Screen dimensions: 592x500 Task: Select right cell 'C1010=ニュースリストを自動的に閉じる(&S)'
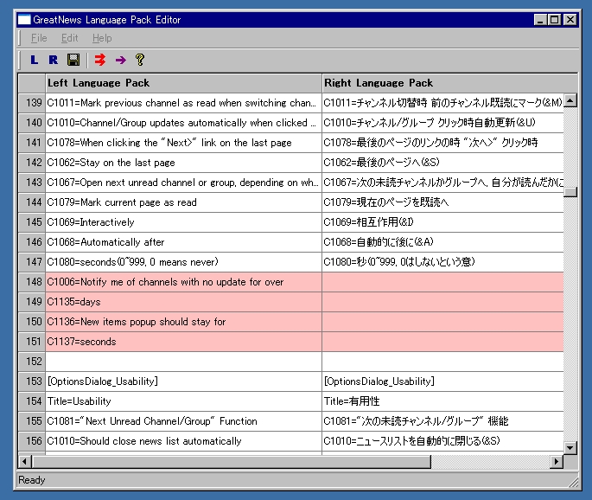[442, 441]
